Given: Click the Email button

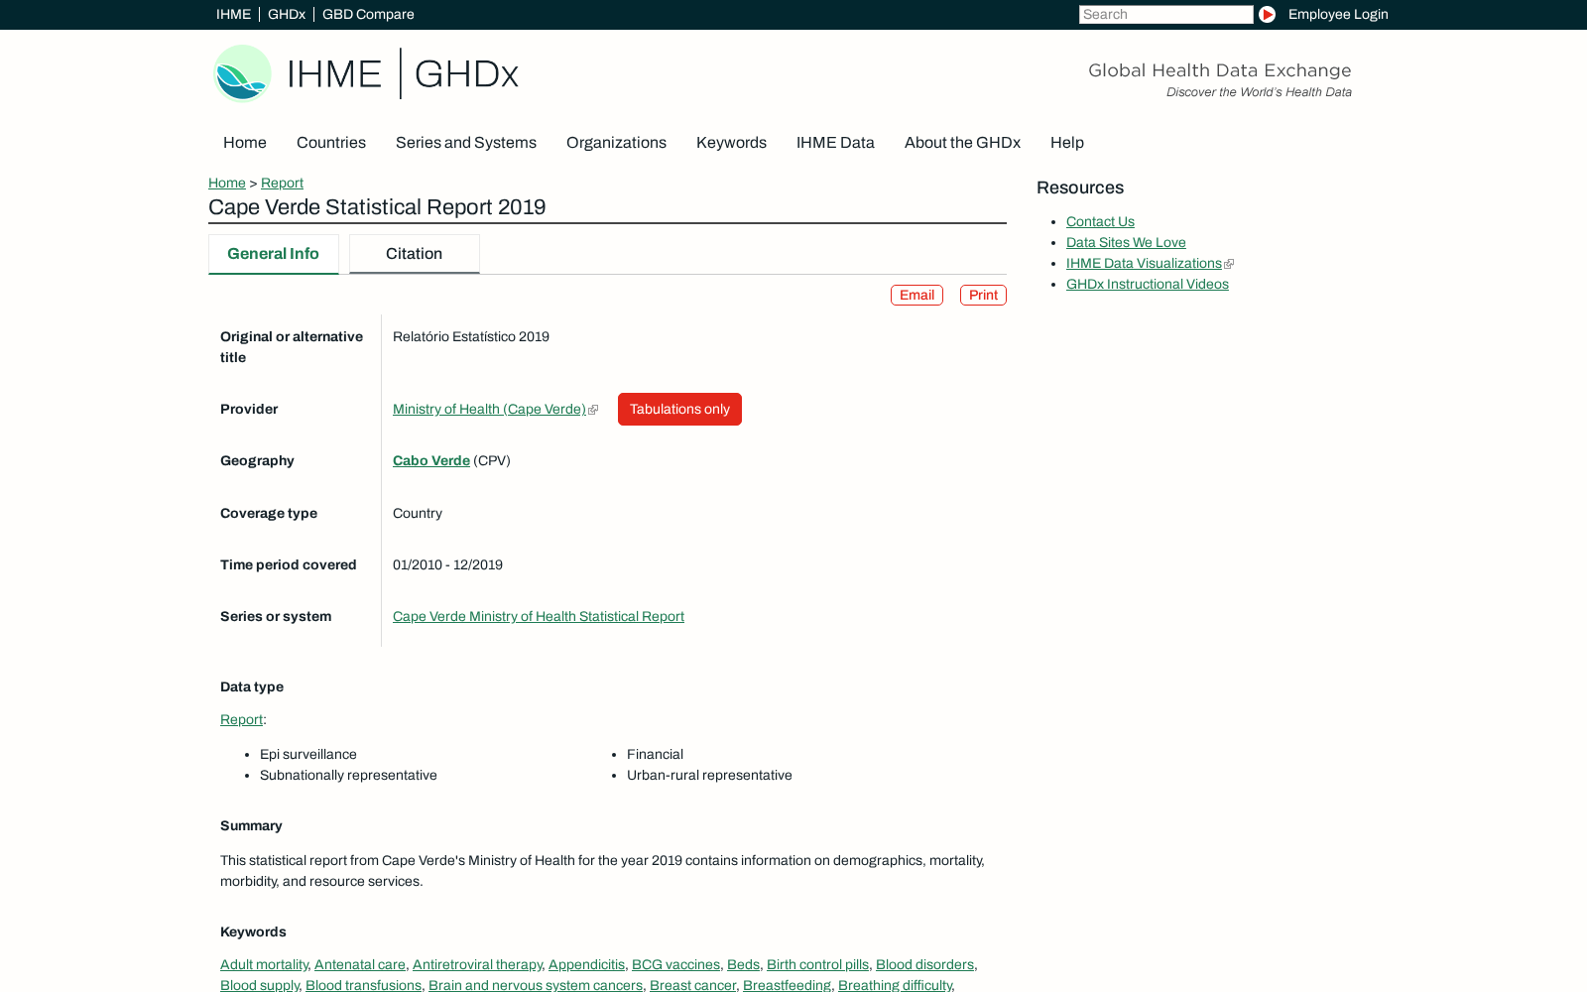Looking at the screenshot, I should pos(916,295).
